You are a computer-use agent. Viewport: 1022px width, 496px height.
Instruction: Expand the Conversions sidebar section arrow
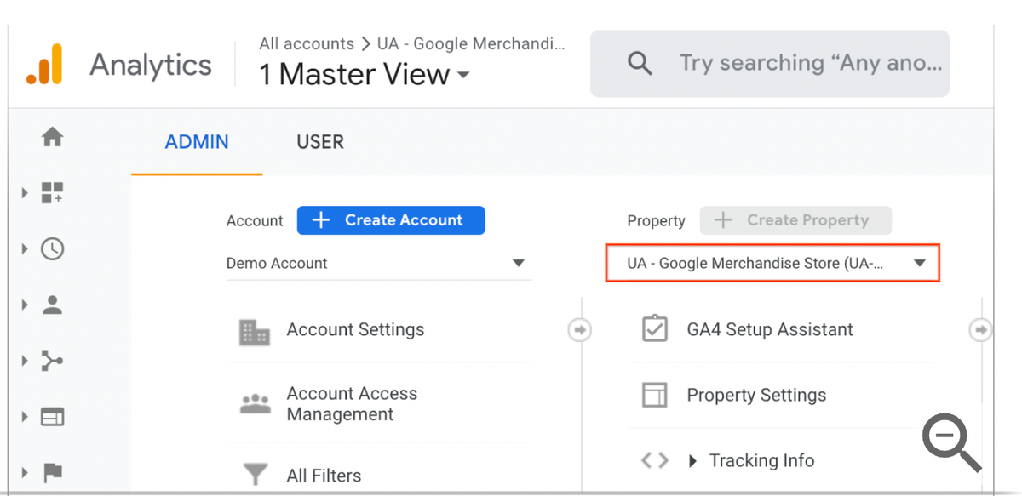tap(25, 473)
